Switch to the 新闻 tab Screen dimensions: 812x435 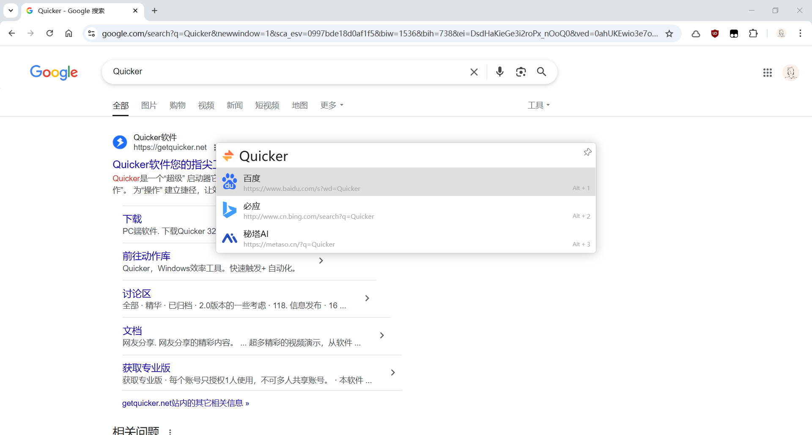click(x=235, y=105)
